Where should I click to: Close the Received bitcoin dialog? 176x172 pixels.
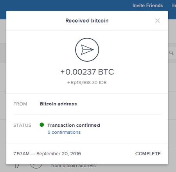(x=158, y=21)
